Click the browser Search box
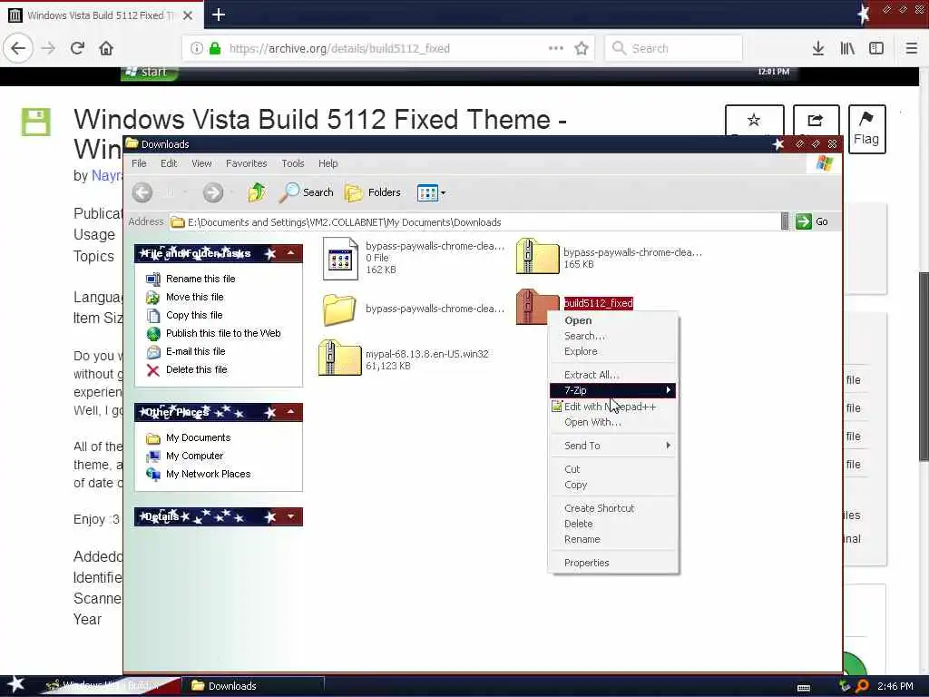The height and width of the screenshot is (697, 929). 674,49
